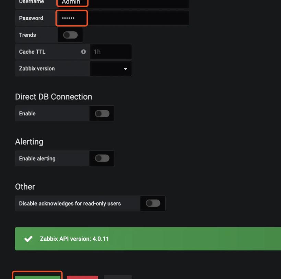Image resolution: width=281 pixels, height=279 pixels.
Task: Click the Cache TTL info icon
Action: click(x=83, y=52)
